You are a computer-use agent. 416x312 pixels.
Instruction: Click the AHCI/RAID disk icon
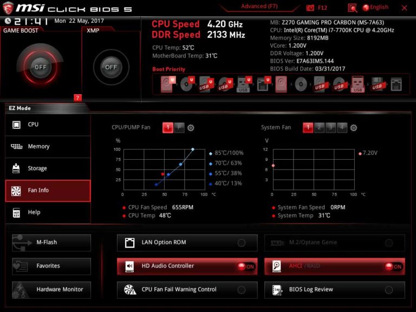tap(277, 266)
